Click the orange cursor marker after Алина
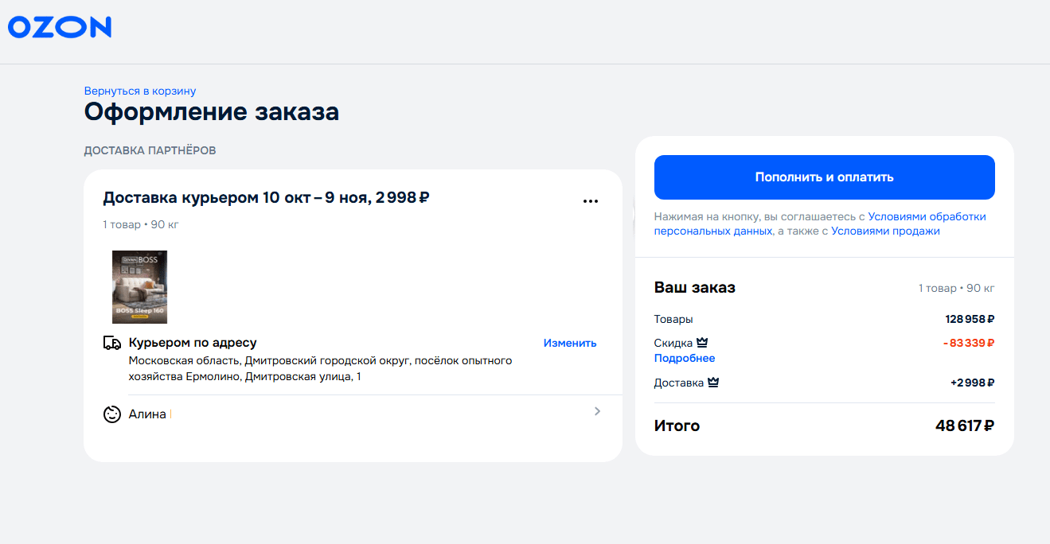1050x544 pixels. pos(169,413)
